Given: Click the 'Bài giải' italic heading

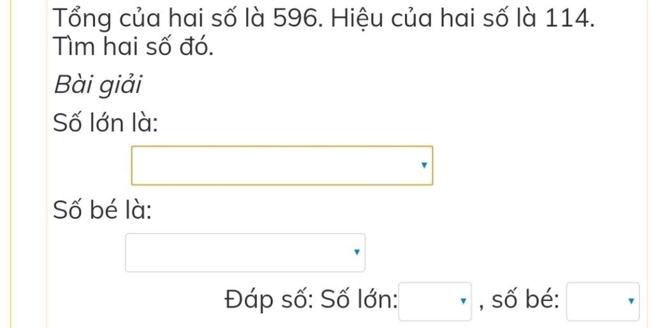Looking at the screenshot, I should [x=98, y=86].
